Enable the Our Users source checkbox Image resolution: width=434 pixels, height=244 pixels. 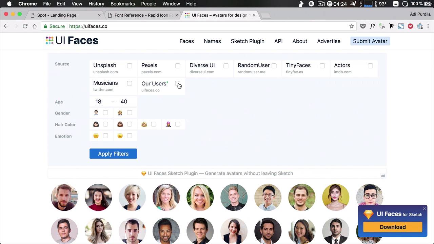point(178,83)
